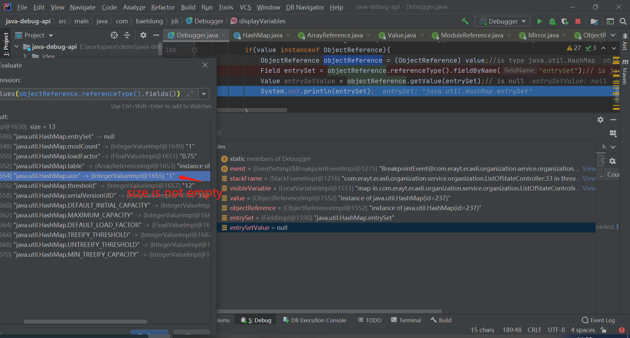Switch to the Value.java tab
This screenshot has height=338, width=630.
click(402, 35)
